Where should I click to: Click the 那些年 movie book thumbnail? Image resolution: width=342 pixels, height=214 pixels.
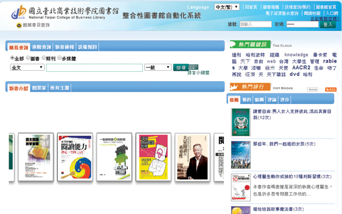point(241,155)
